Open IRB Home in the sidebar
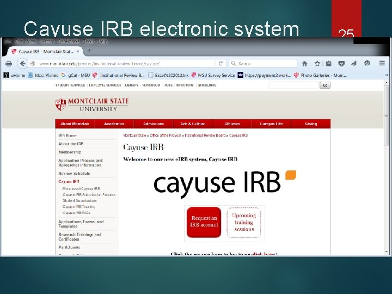This screenshot has height=294, width=392. tap(68, 135)
